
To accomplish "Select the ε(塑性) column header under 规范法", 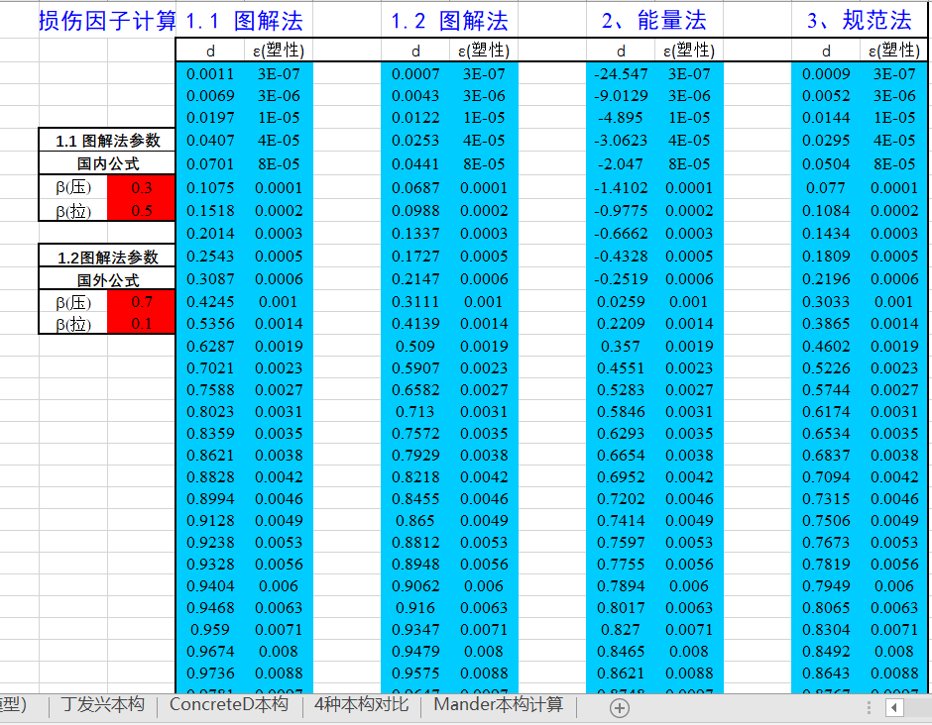I will (x=893, y=49).
